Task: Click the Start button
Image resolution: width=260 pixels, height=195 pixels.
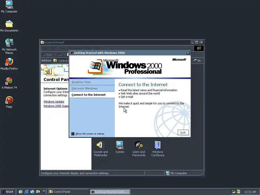Action: tap(7, 192)
